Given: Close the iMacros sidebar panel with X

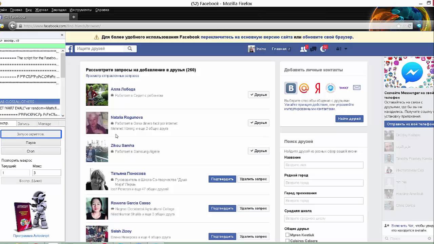Looking at the screenshot, I should 62,35.
